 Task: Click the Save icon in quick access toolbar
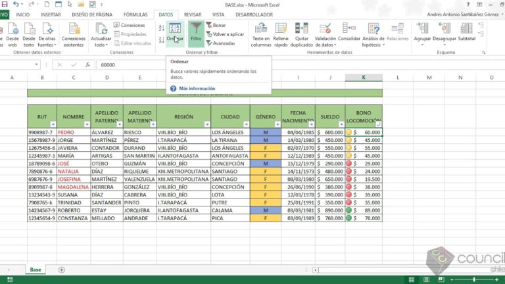coord(5,5)
